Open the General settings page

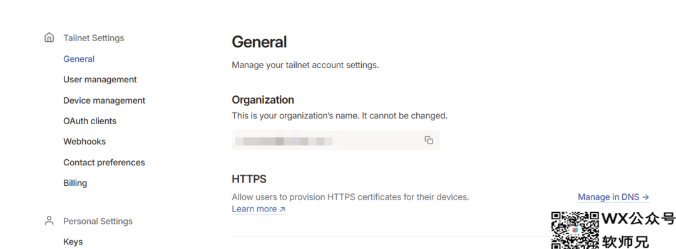(79, 59)
